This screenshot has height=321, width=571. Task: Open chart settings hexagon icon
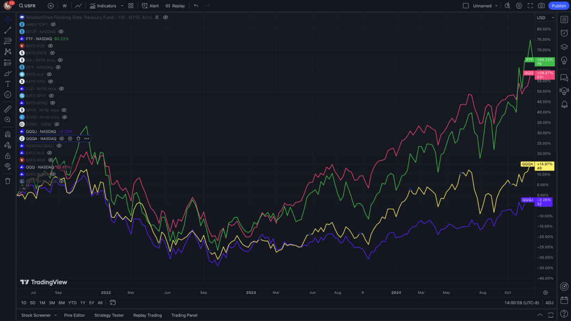(x=519, y=6)
